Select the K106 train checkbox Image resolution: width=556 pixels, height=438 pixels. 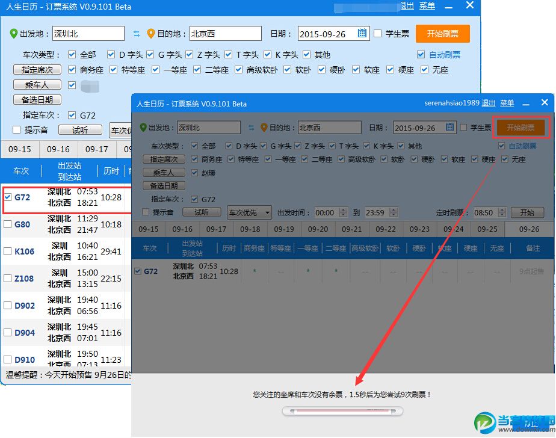[8, 251]
